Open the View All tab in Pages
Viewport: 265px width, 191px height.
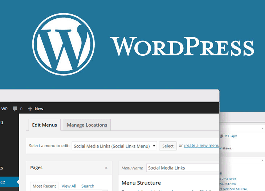[69, 186]
